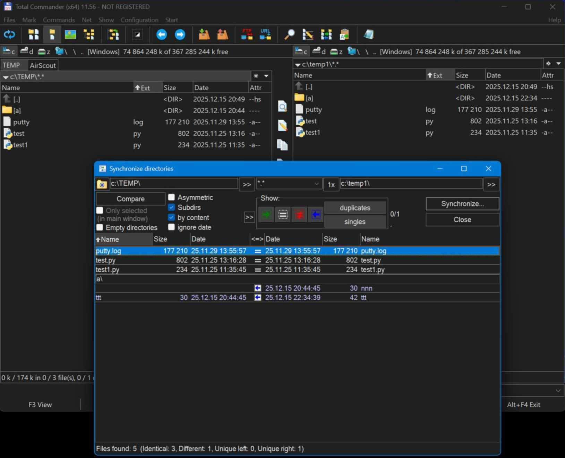This screenshot has width=565, height=458.
Task: Uncheck the Subdirs checkbox
Action: pyautogui.click(x=171, y=208)
